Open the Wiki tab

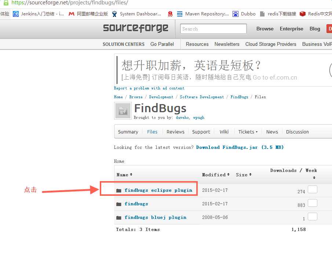click(224, 132)
